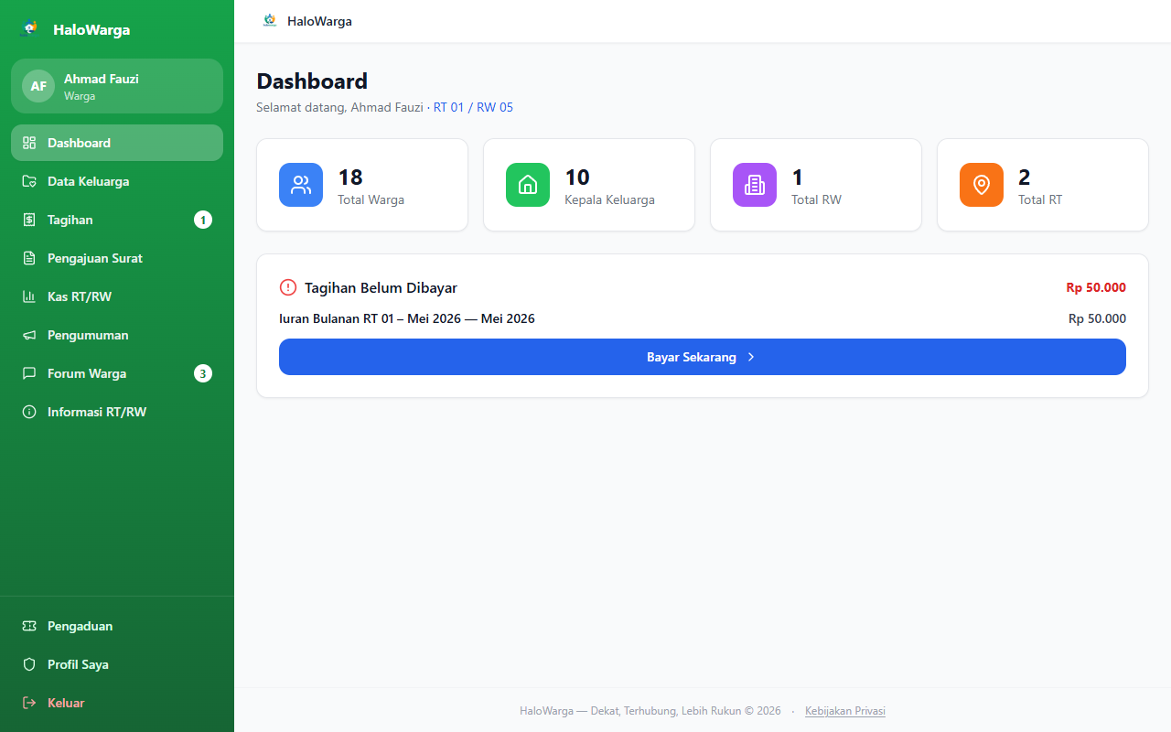
Task: Open the Data Keluarga menu item
Action: click(x=117, y=181)
